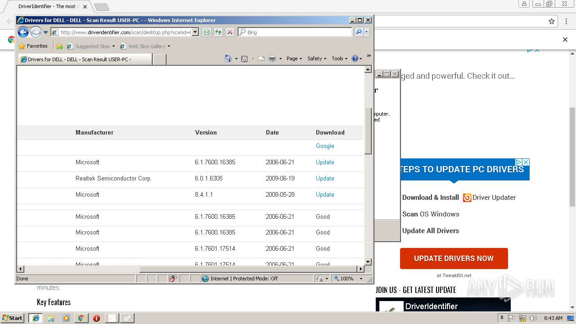Select the 2009-06-19 date cell
The width and height of the screenshot is (576, 324).
click(280, 178)
